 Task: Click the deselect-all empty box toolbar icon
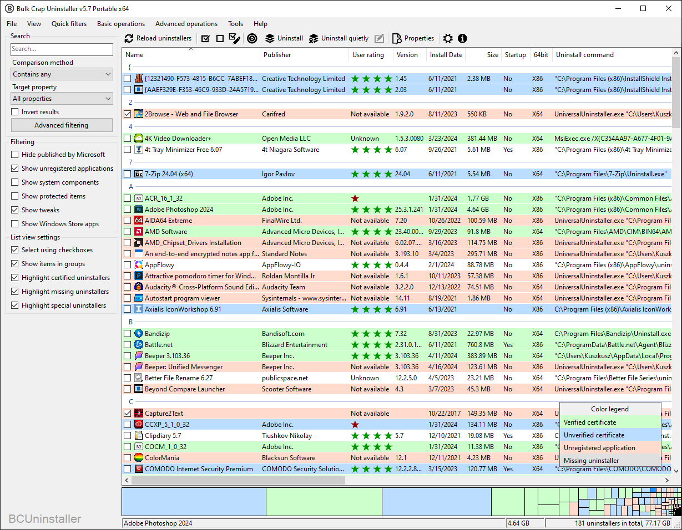click(x=220, y=39)
